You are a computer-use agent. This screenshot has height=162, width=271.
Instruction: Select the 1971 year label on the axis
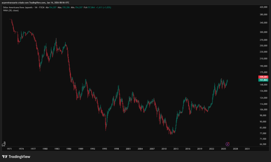click(x=10, y=149)
